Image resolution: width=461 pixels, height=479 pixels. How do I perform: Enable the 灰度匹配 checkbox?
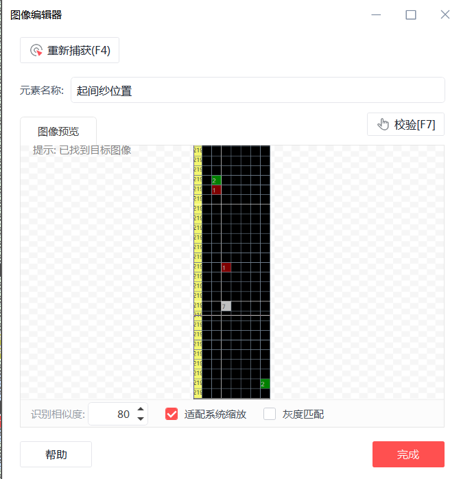click(x=270, y=414)
